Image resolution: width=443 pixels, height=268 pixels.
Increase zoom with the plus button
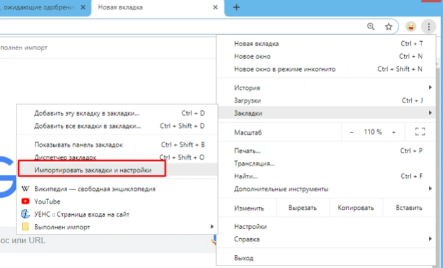pyautogui.click(x=394, y=132)
